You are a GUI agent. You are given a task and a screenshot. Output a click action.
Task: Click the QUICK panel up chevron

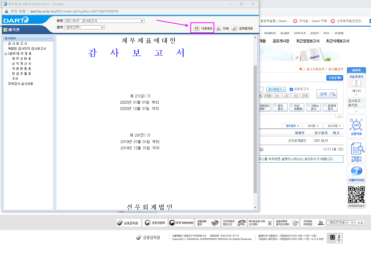click(356, 95)
